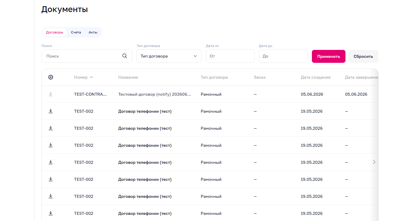Open the Акты tab
Viewport: 407px width, 221px height.
pos(93,32)
